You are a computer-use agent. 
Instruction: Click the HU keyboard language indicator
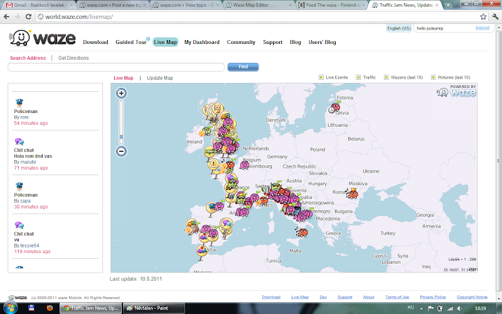(410, 308)
